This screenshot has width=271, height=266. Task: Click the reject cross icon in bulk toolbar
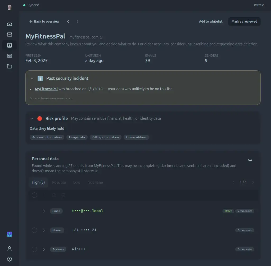pyautogui.click(x=64, y=195)
